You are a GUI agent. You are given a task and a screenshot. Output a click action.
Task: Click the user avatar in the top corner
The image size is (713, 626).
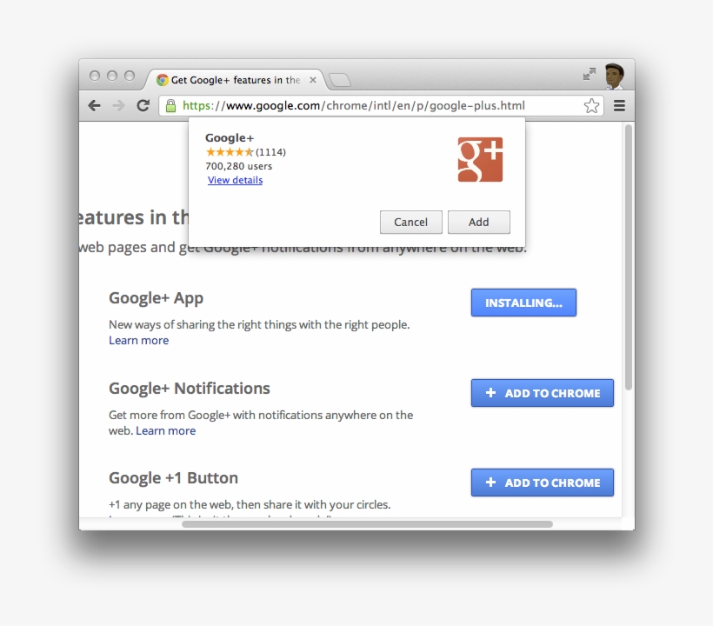coord(615,77)
